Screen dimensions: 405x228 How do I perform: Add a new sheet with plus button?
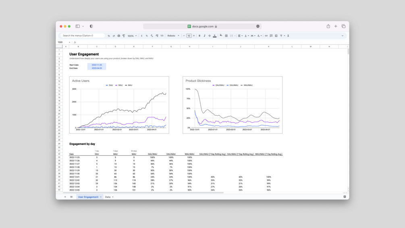pyautogui.click(x=65, y=197)
